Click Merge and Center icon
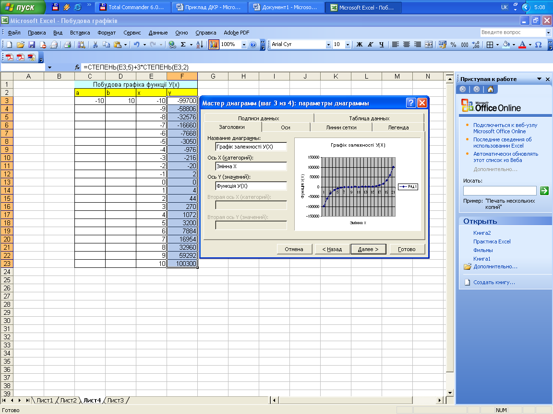 pos(429,45)
